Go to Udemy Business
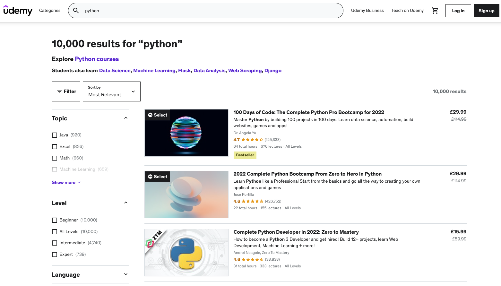501x286 pixels. coord(367,11)
